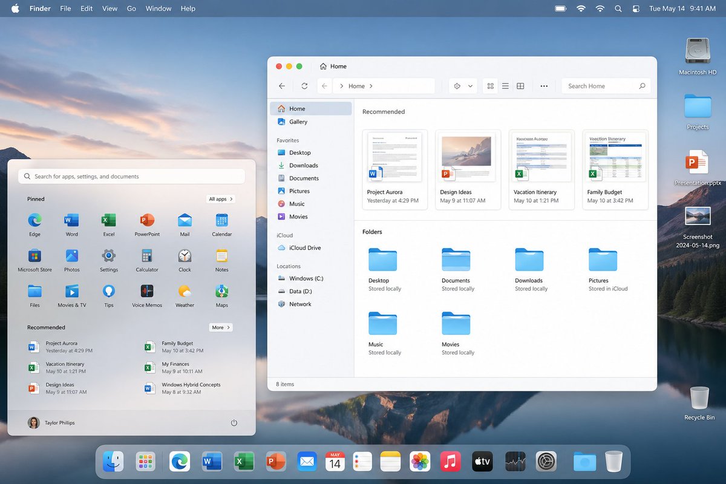Open Apple TV in the dock

482,462
